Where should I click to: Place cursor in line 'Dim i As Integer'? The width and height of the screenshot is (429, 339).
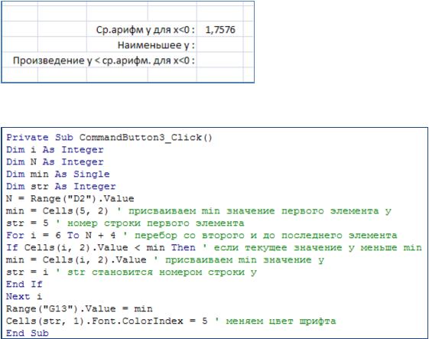[55, 150]
